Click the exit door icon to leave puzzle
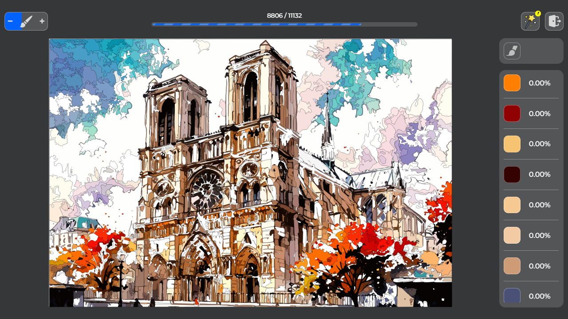 click(554, 21)
